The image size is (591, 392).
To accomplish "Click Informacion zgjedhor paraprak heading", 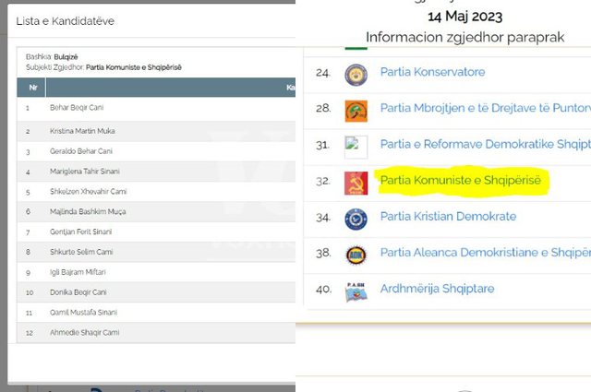I will click(464, 37).
